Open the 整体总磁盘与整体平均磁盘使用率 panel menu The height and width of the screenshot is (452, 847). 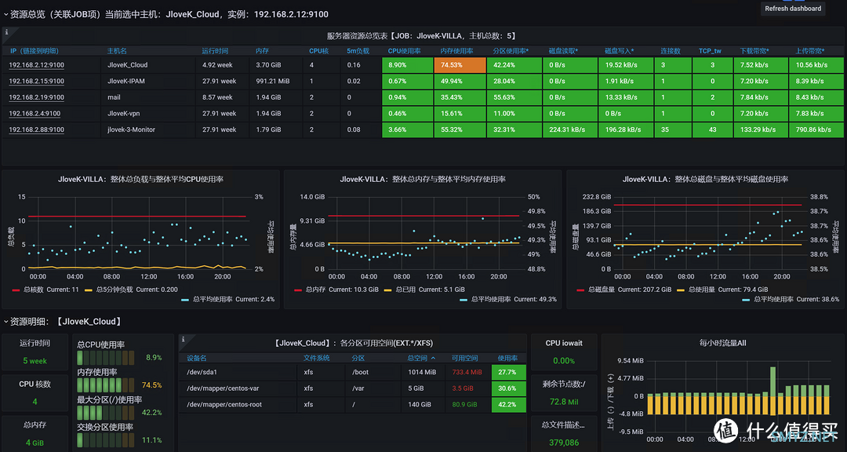[705, 179]
